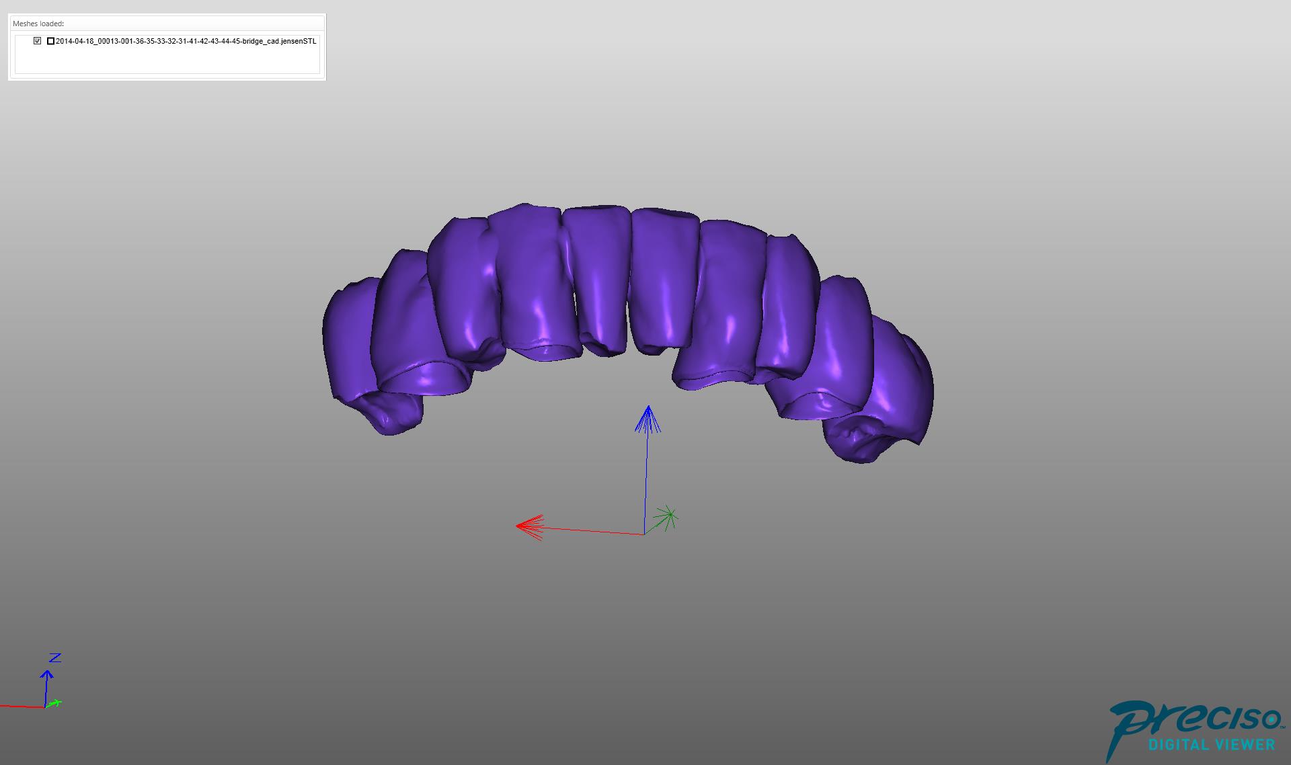Toggle the bridge_cad mesh visibility checkbox

(x=38, y=41)
